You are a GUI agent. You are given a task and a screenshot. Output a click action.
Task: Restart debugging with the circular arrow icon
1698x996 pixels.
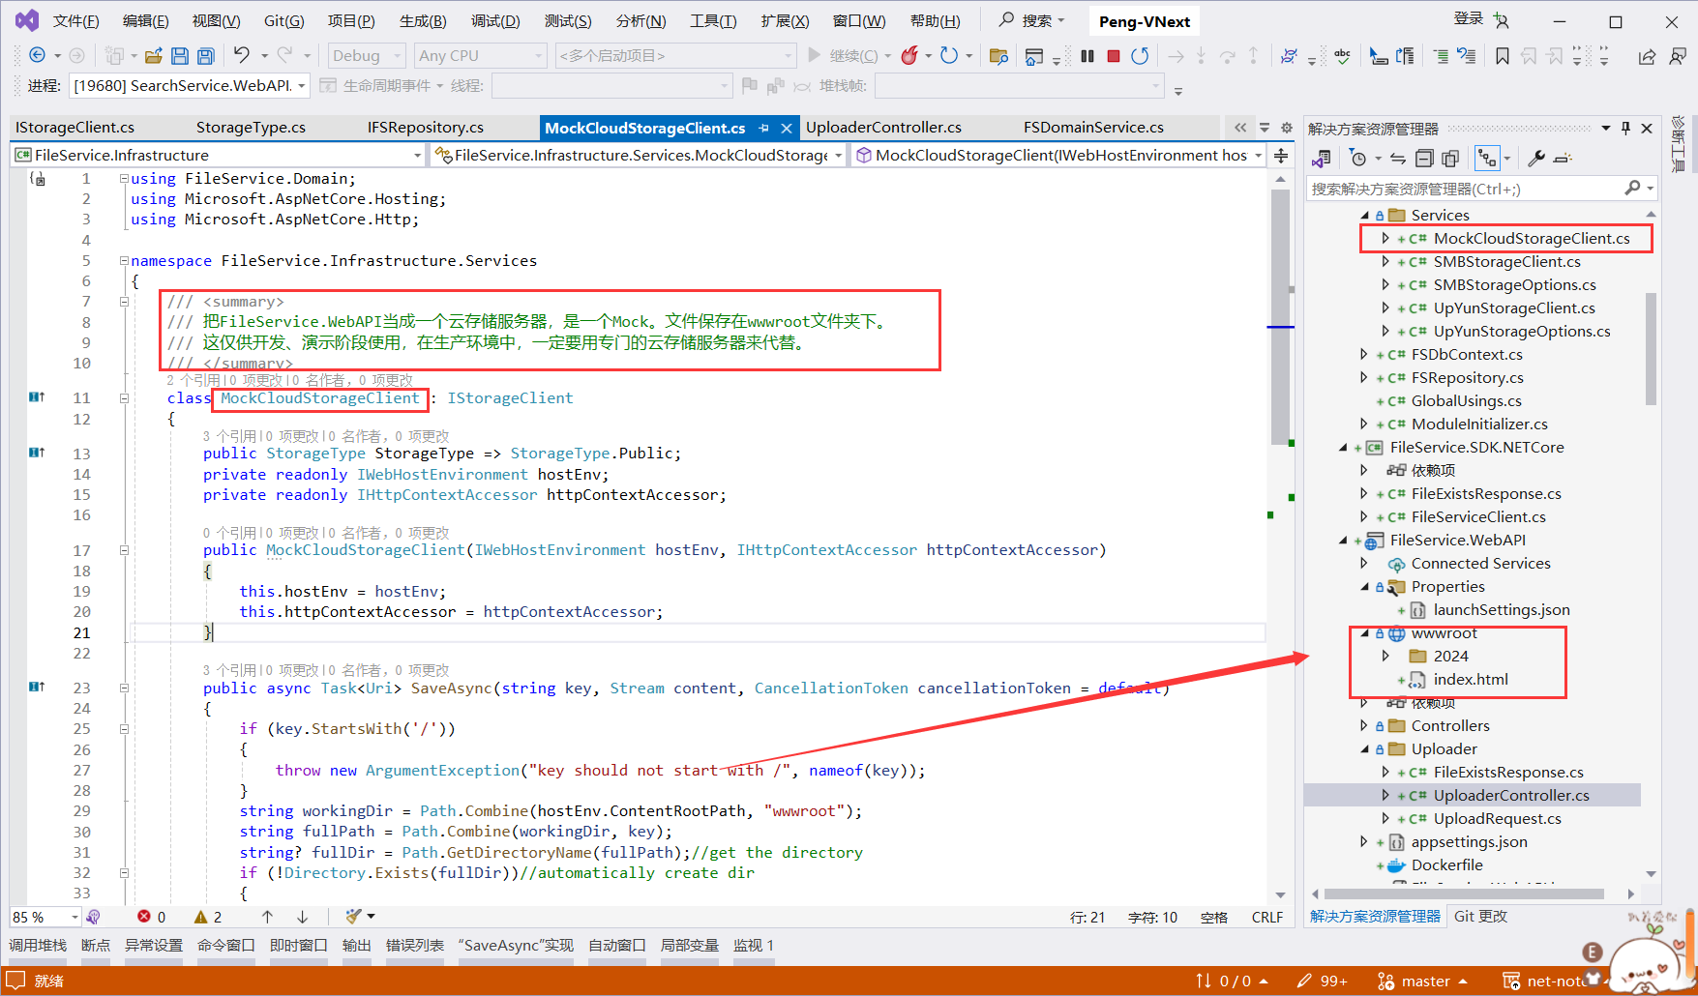pyautogui.click(x=1140, y=56)
